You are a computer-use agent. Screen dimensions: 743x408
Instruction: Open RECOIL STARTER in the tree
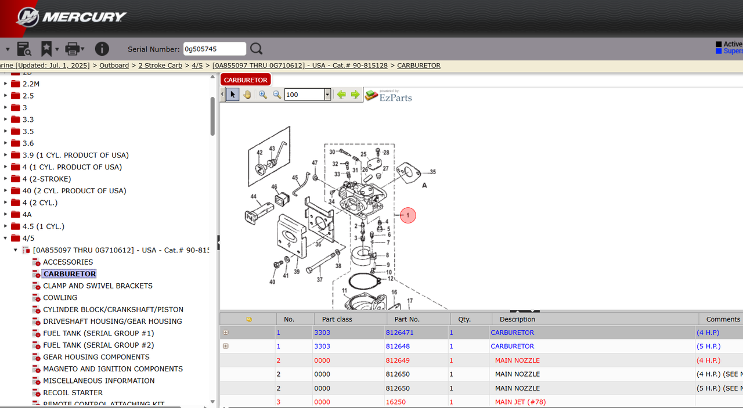point(73,393)
